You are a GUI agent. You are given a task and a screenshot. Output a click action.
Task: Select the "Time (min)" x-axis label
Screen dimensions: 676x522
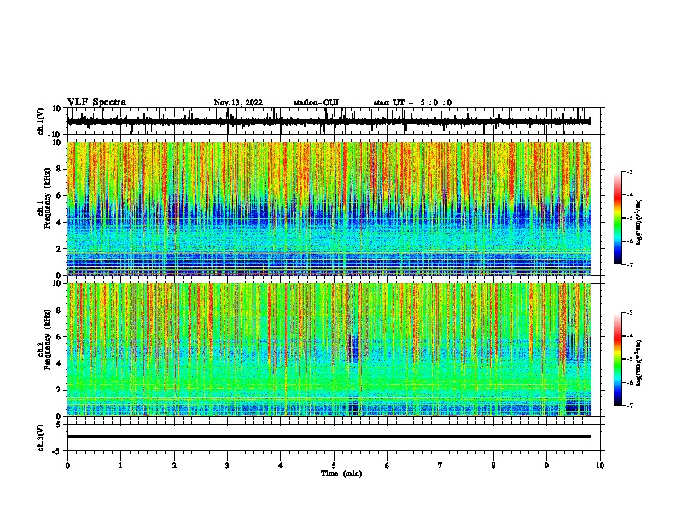tap(341, 473)
